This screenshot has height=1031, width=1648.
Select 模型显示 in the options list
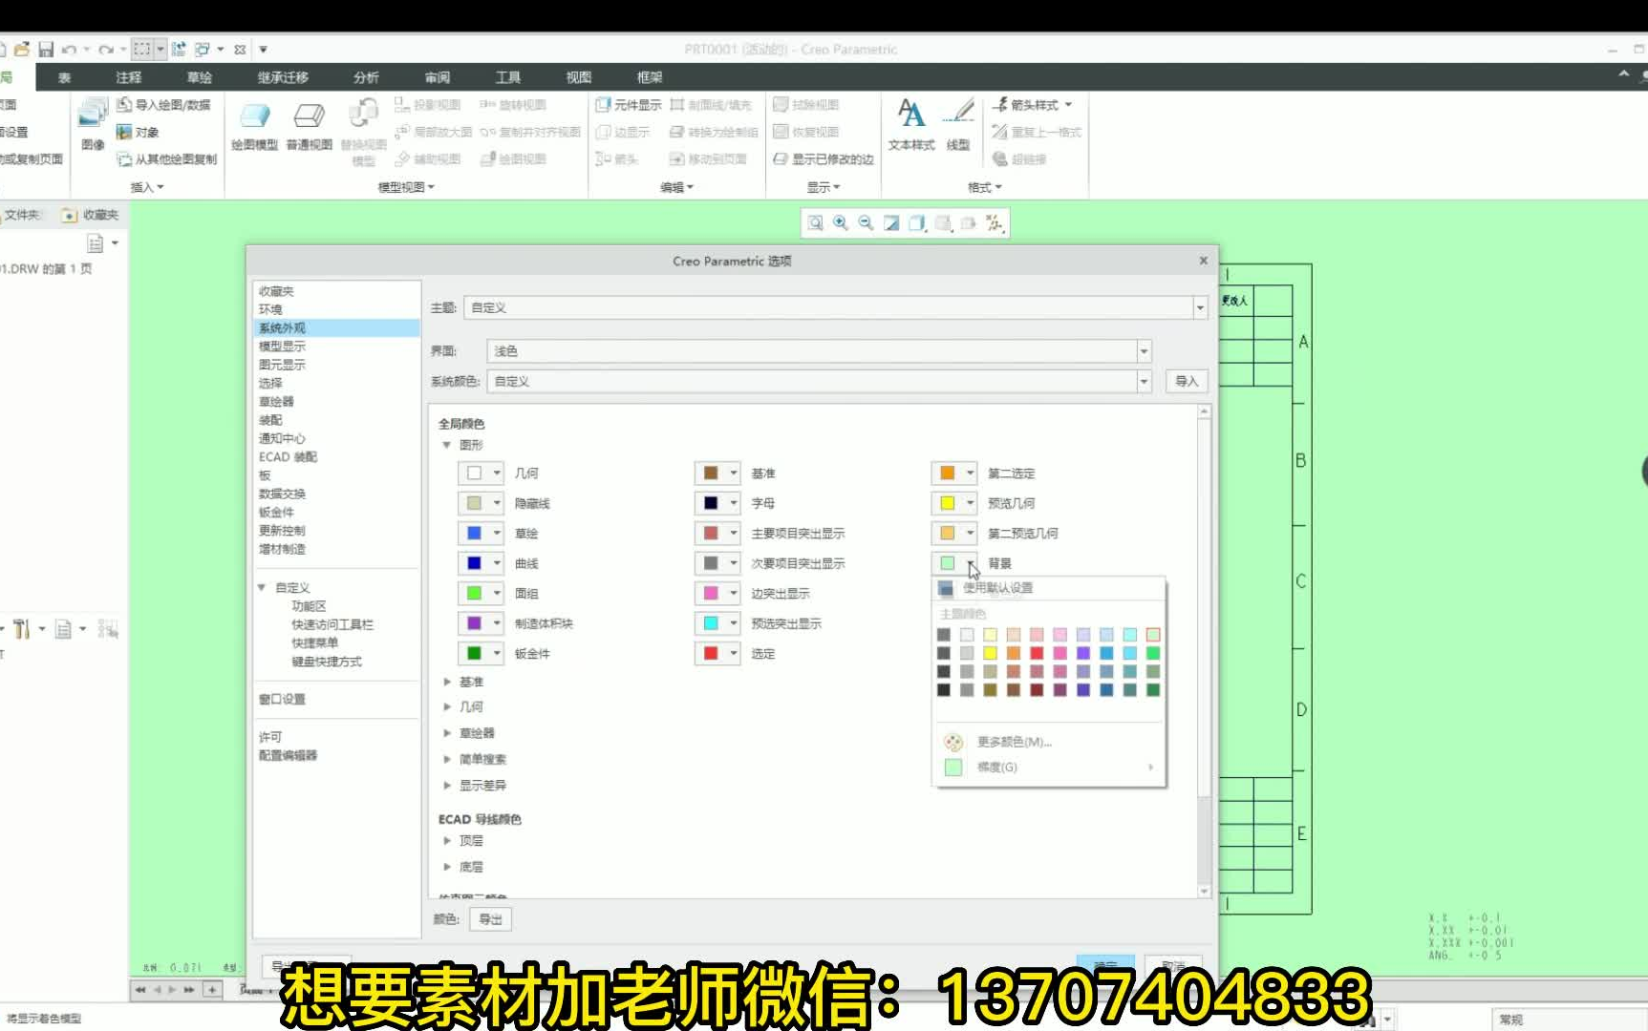pyautogui.click(x=282, y=346)
